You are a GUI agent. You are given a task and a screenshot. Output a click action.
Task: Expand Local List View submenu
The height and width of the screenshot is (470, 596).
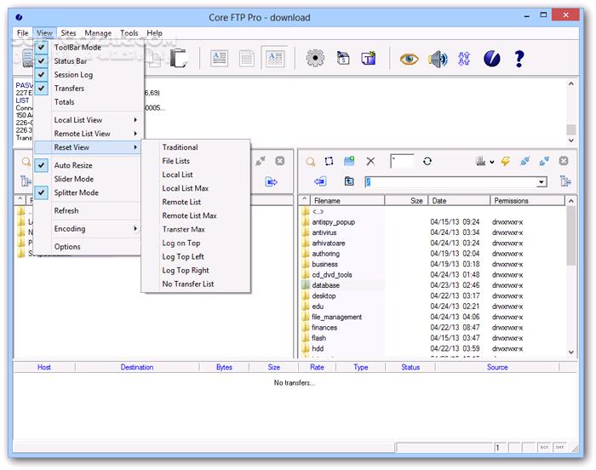coord(88,120)
